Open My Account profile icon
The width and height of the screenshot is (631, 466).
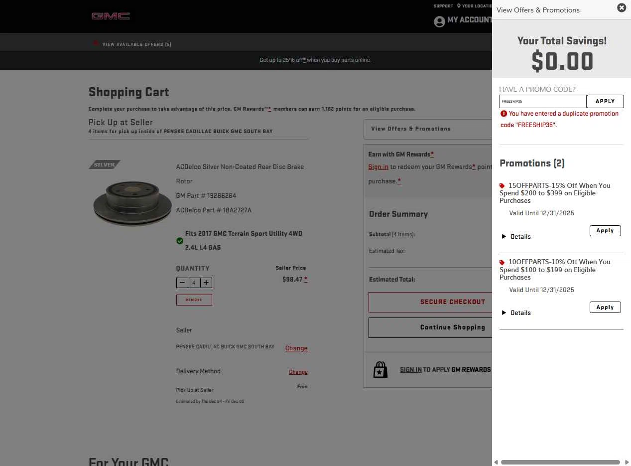(x=439, y=21)
